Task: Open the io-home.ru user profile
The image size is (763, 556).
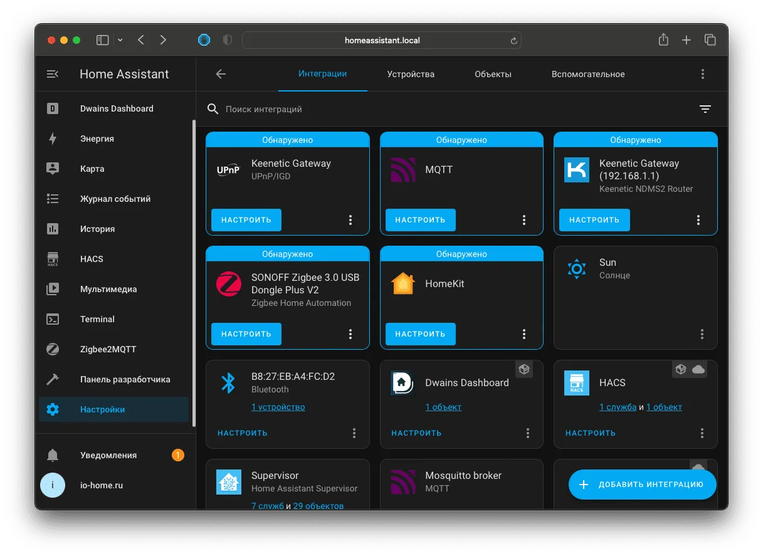Action: point(113,485)
